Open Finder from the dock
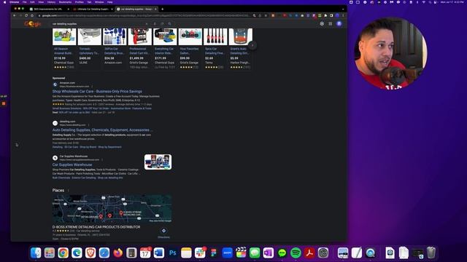 pos(36,253)
